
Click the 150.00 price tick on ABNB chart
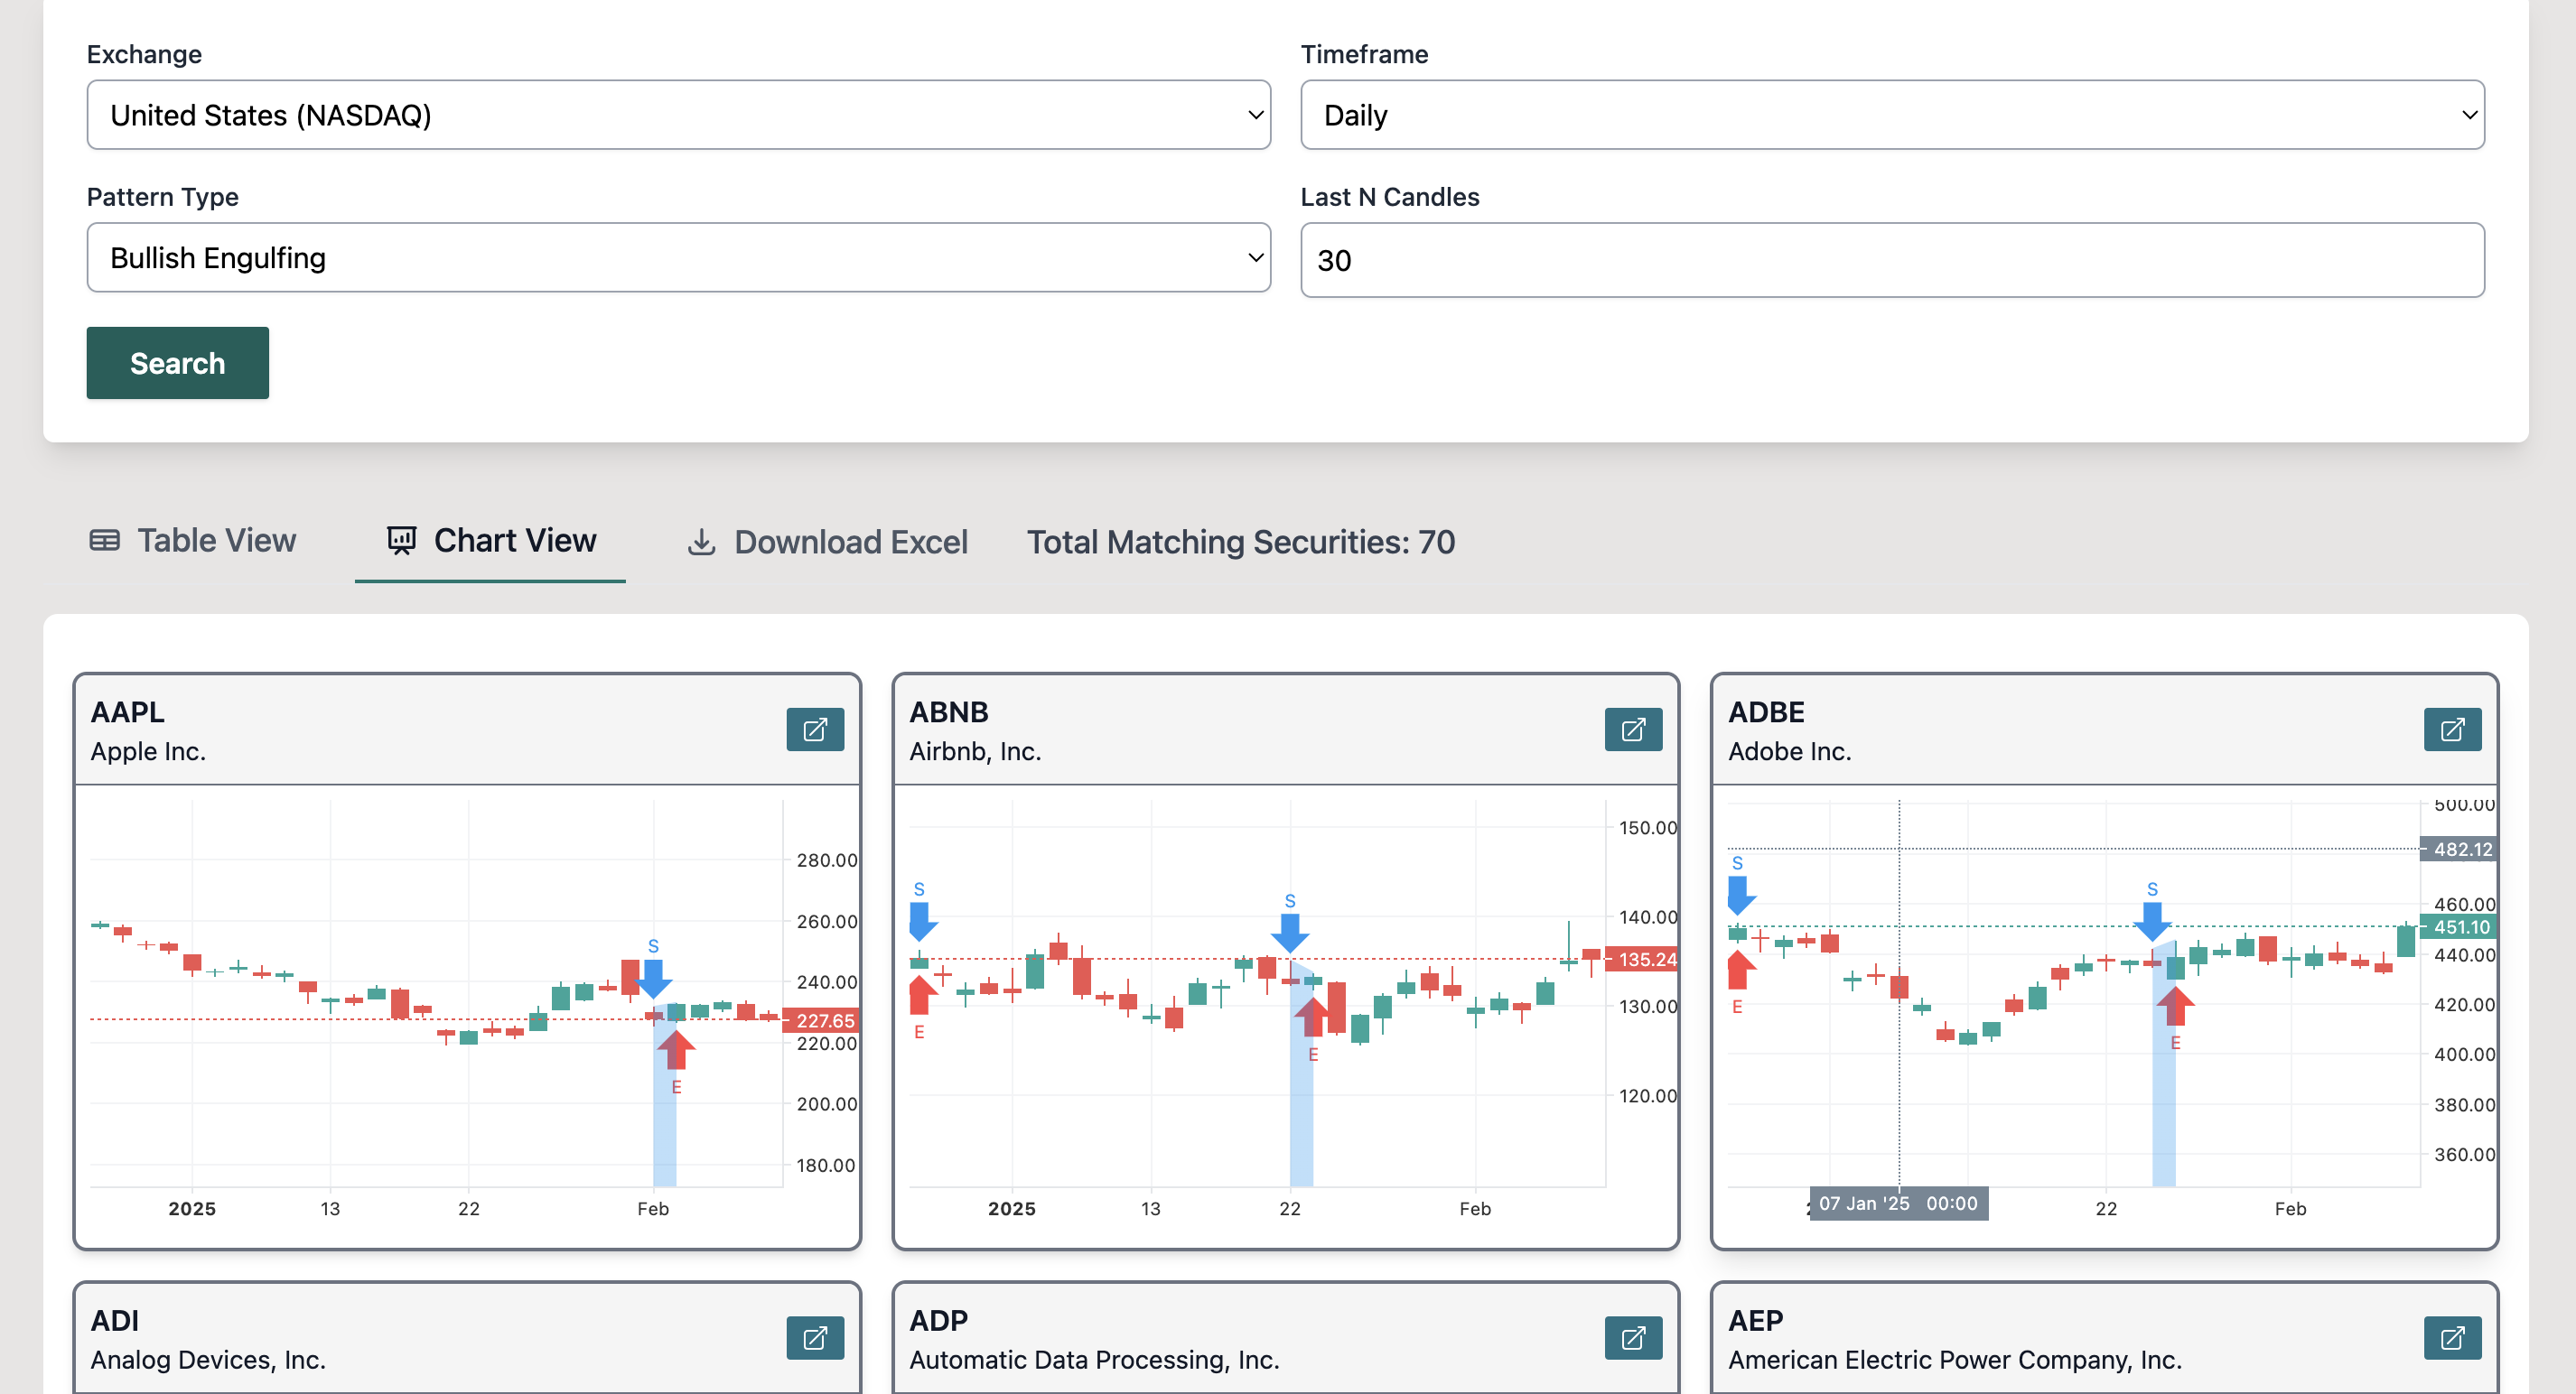[x=1647, y=827]
